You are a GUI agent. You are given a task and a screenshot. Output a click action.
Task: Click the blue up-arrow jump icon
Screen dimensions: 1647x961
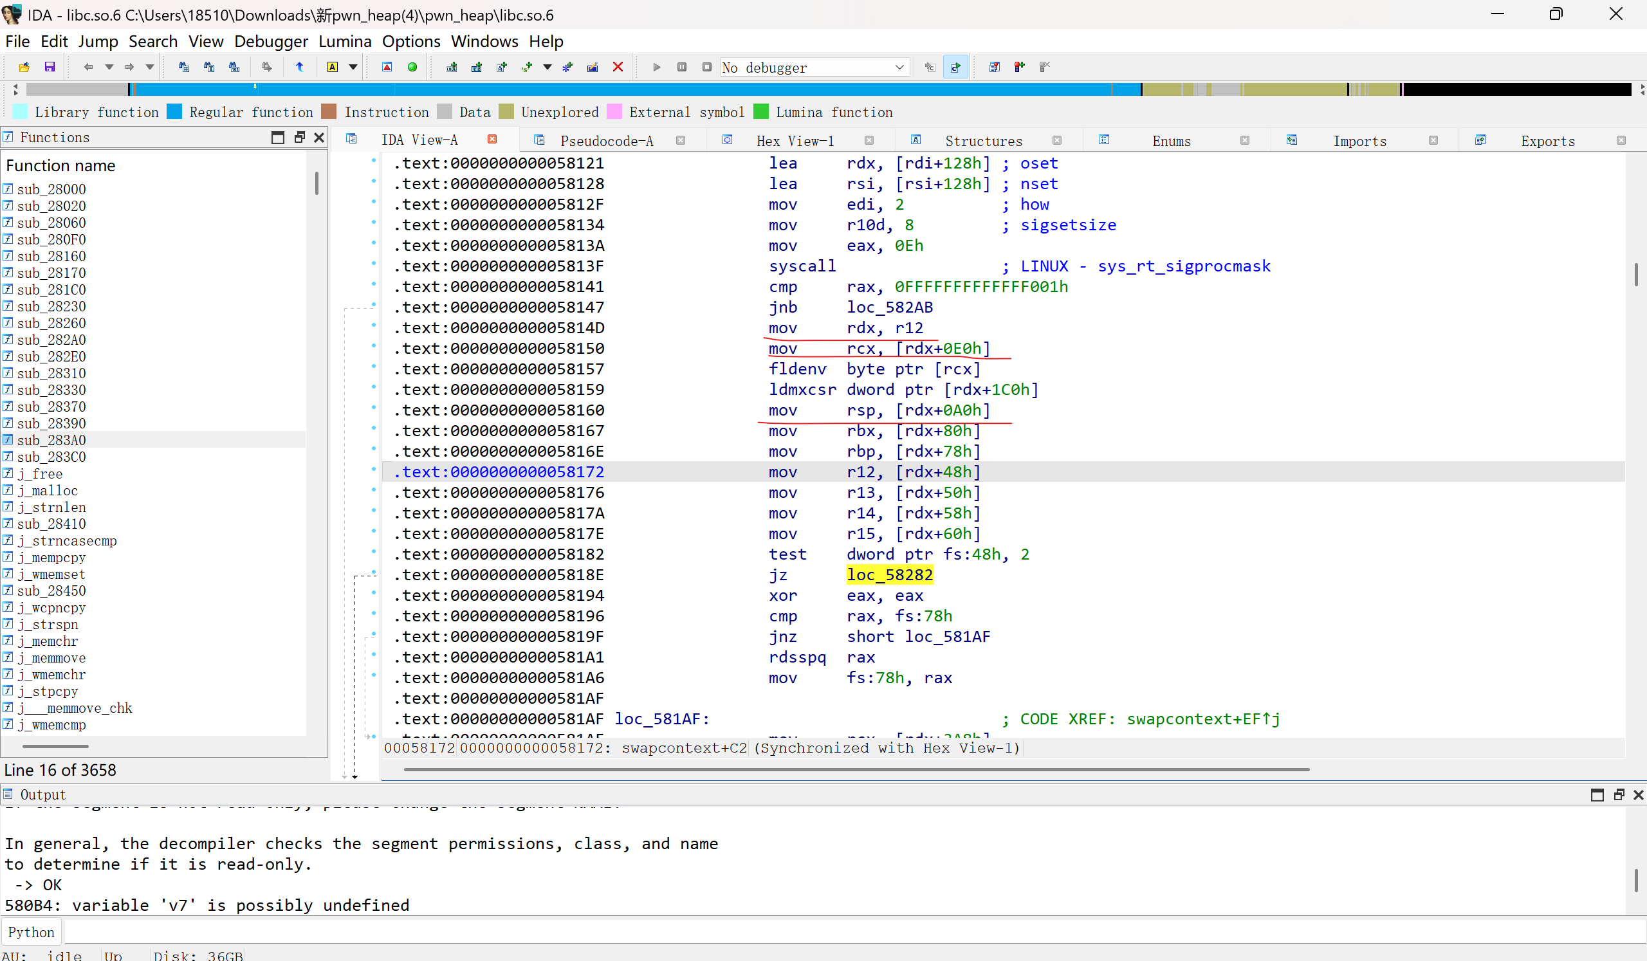coord(300,67)
